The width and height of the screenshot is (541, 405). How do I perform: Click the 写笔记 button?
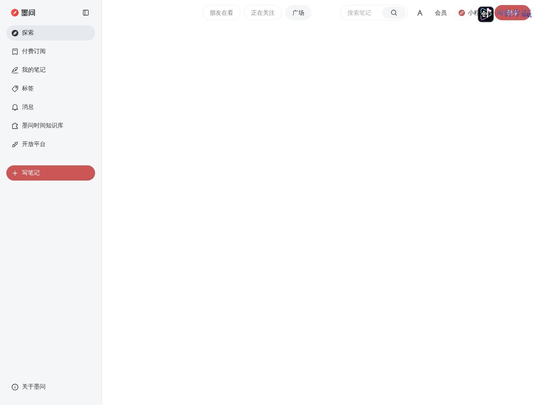click(x=51, y=173)
